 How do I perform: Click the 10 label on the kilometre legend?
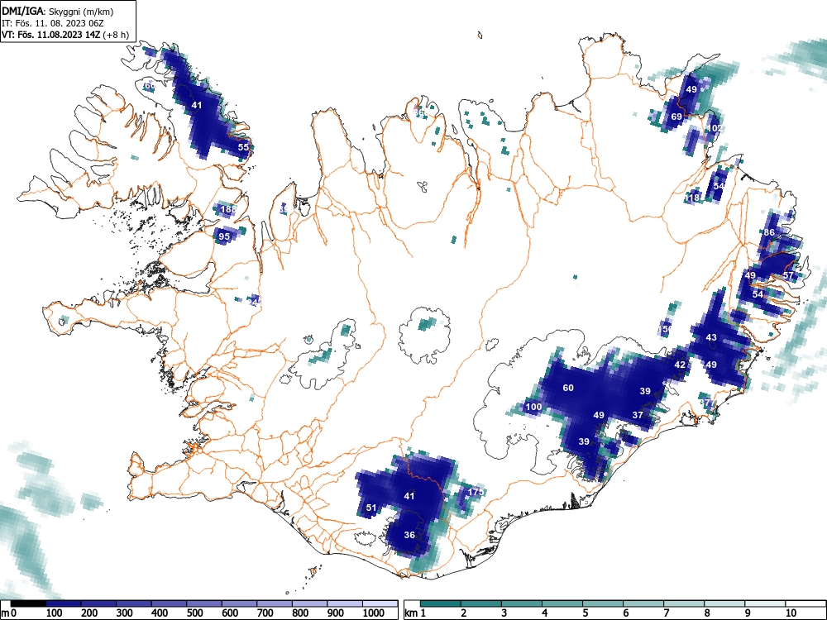[x=790, y=613]
